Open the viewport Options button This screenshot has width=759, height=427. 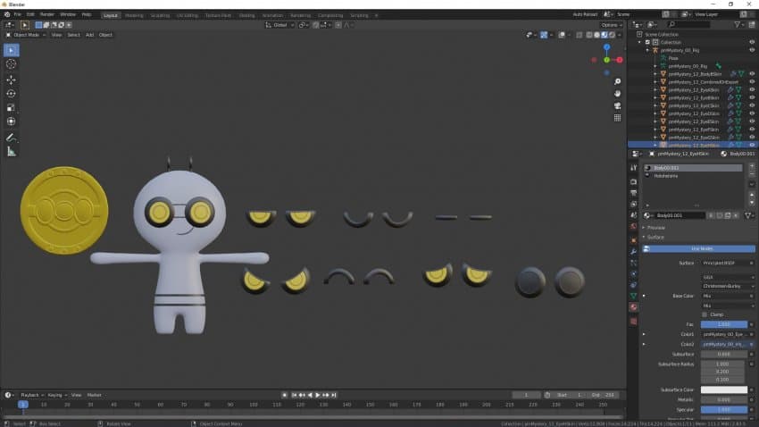[x=612, y=25]
